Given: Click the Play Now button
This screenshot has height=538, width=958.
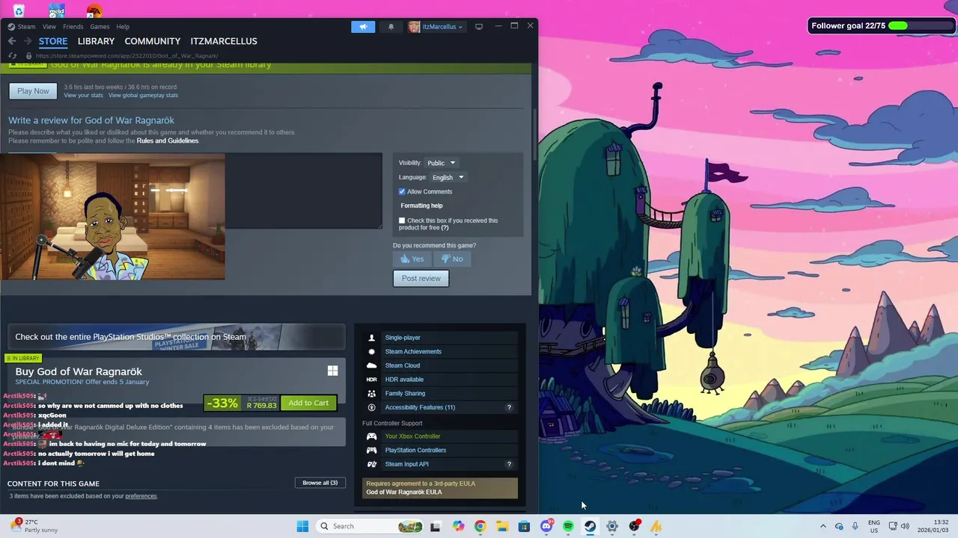Looking at the screenshot, I should pos(33,91).
